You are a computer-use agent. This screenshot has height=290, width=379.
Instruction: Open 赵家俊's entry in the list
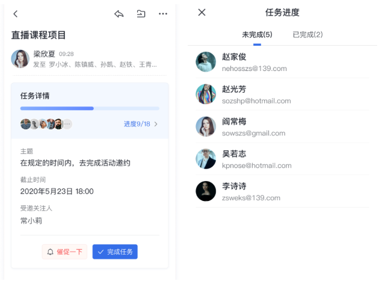tap(282, 62)
